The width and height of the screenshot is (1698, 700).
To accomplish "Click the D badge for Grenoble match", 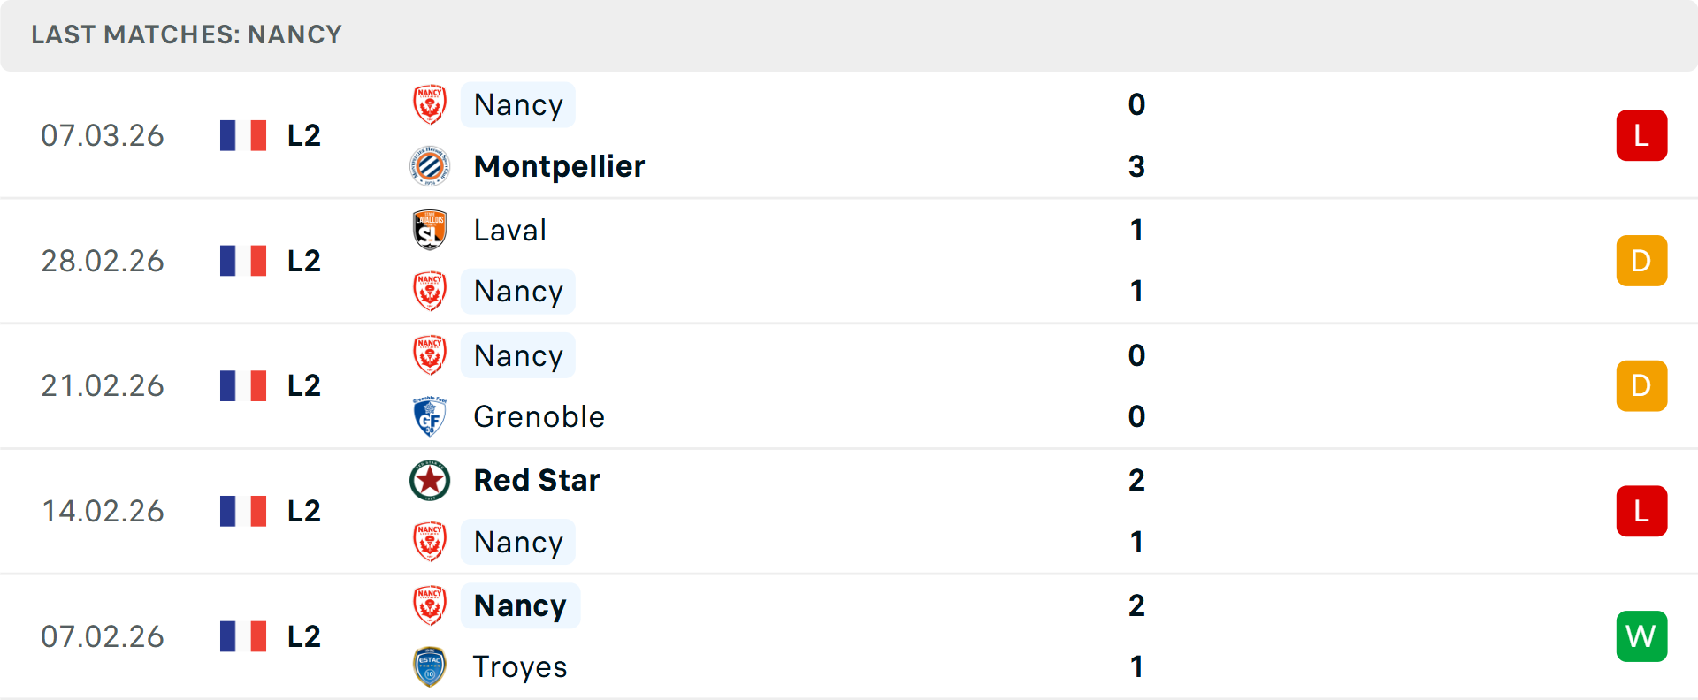I will 1641,385.
